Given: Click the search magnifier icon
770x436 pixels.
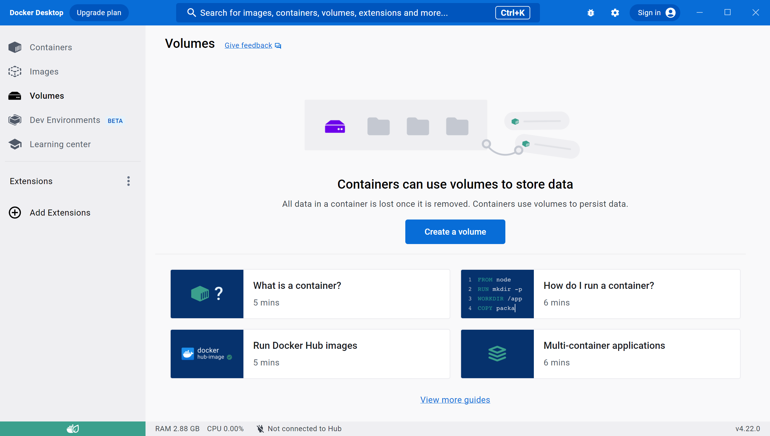Looking at the screenshot, I should point(191,13).
